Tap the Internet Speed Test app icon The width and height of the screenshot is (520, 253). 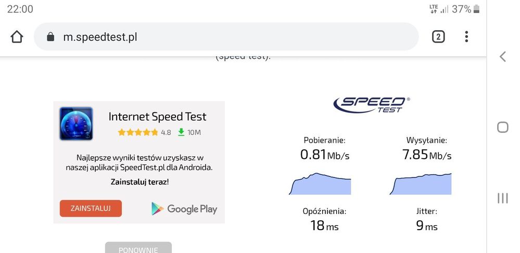[x=76, y=124]
